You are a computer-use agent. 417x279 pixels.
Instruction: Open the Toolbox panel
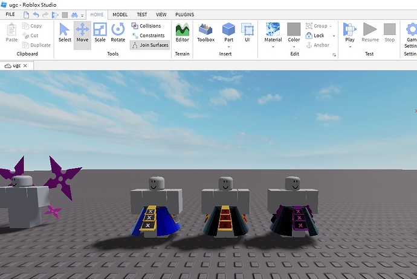tap(206, 33)
